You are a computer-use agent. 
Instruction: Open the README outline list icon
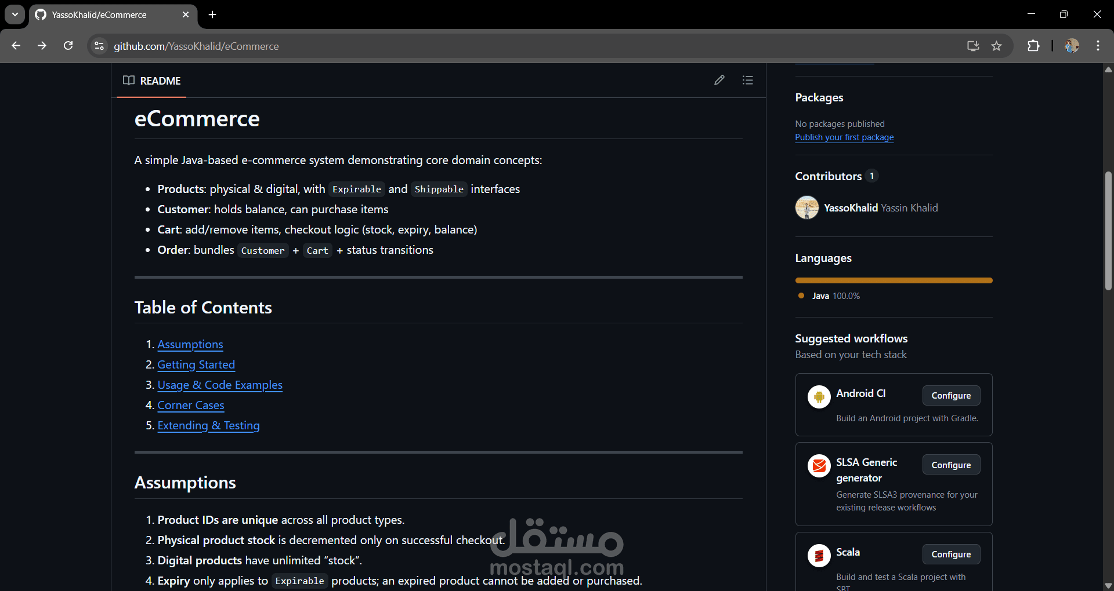pyautogui.click(x=748, y=80)
